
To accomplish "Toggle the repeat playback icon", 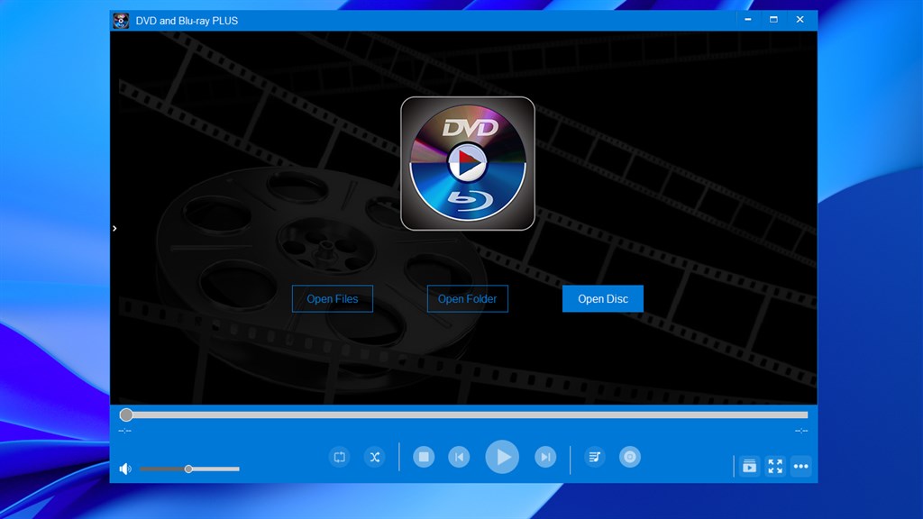I will [340, 457].
